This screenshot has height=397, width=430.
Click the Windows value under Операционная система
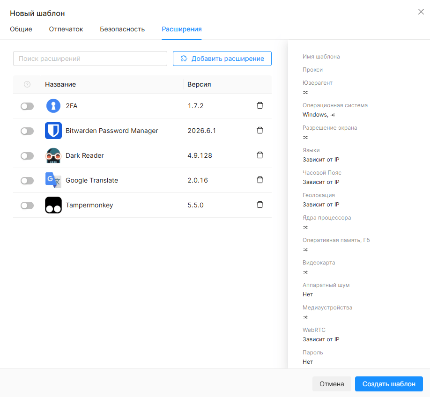click(x=315, y=115)
